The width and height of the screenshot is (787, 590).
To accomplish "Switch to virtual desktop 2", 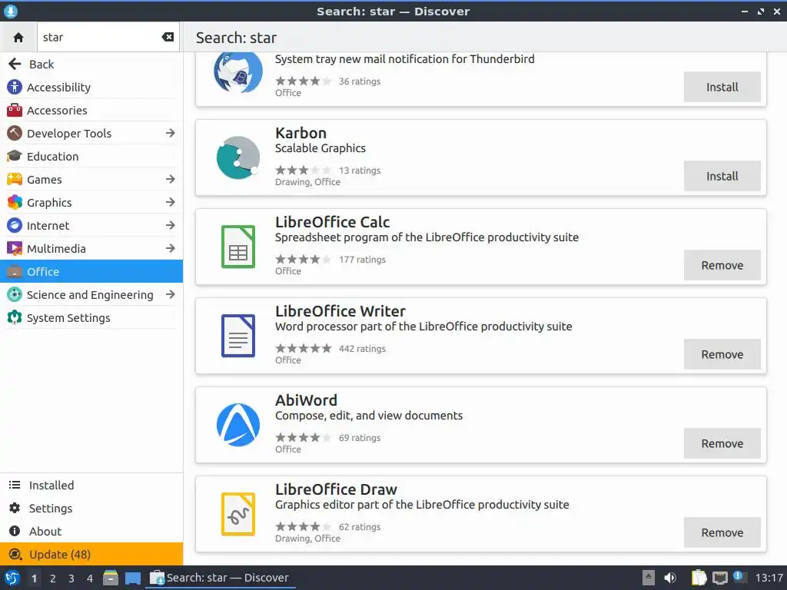I will pos(53,578).
